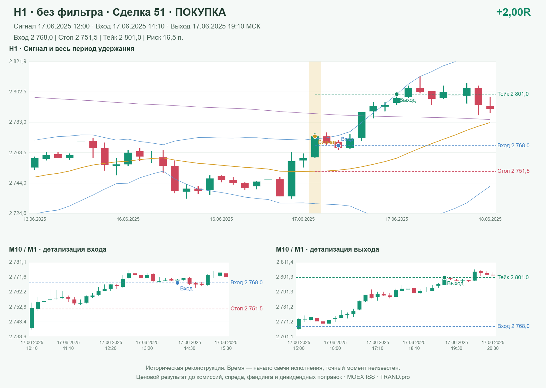Viewport: 546px width, 388px height.
Task: Click the 13.06.2025 date axis label
Action: click(35, 219)
